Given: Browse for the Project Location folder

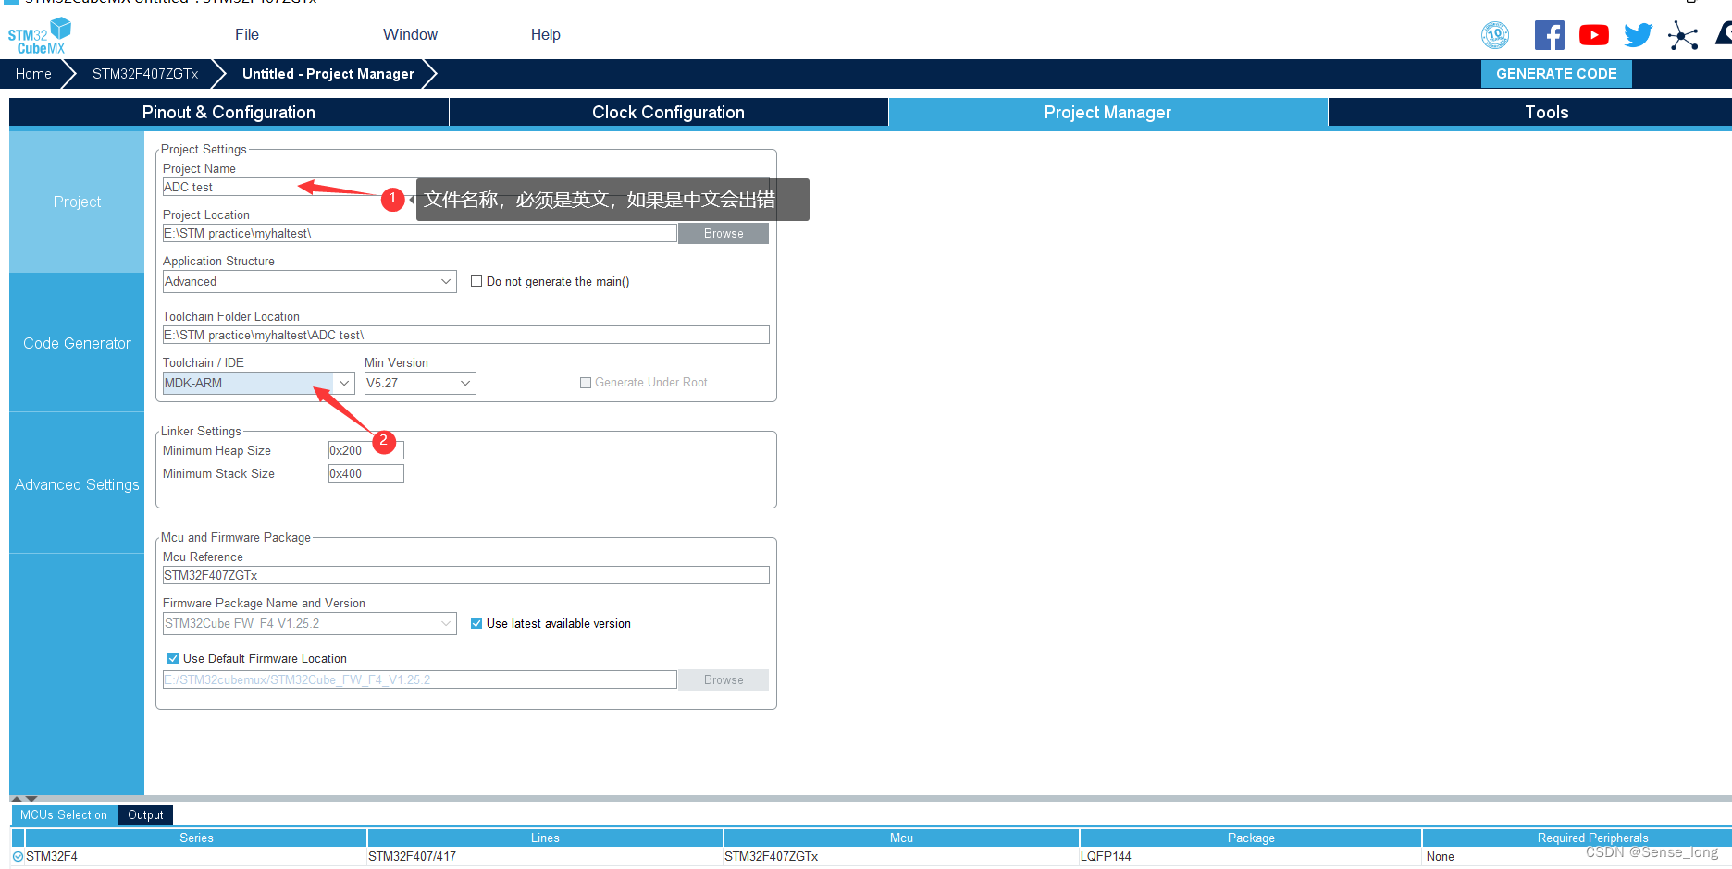Looking at the screenshot, I should tap(724, 233).
